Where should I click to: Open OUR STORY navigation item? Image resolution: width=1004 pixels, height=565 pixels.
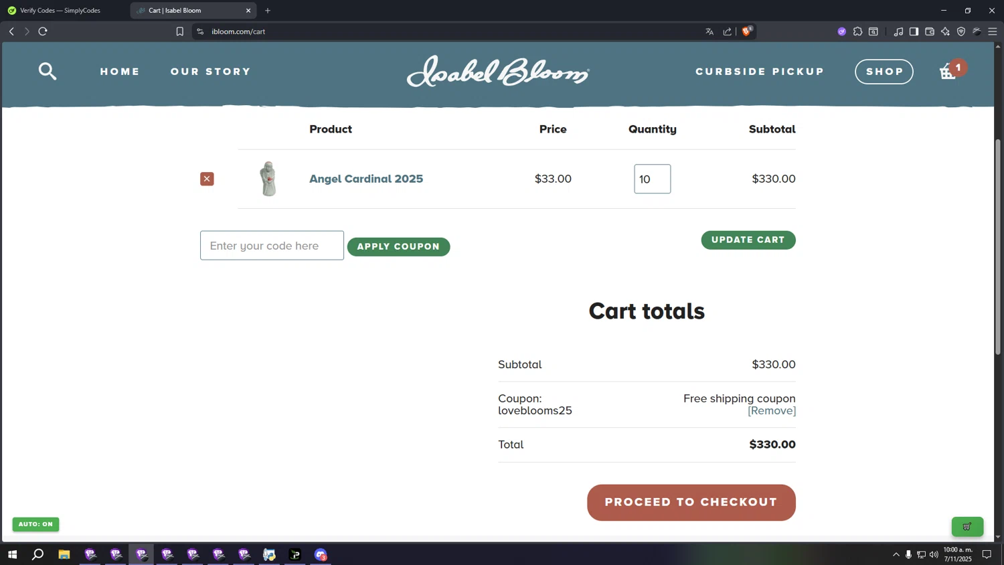pos(211,72)
